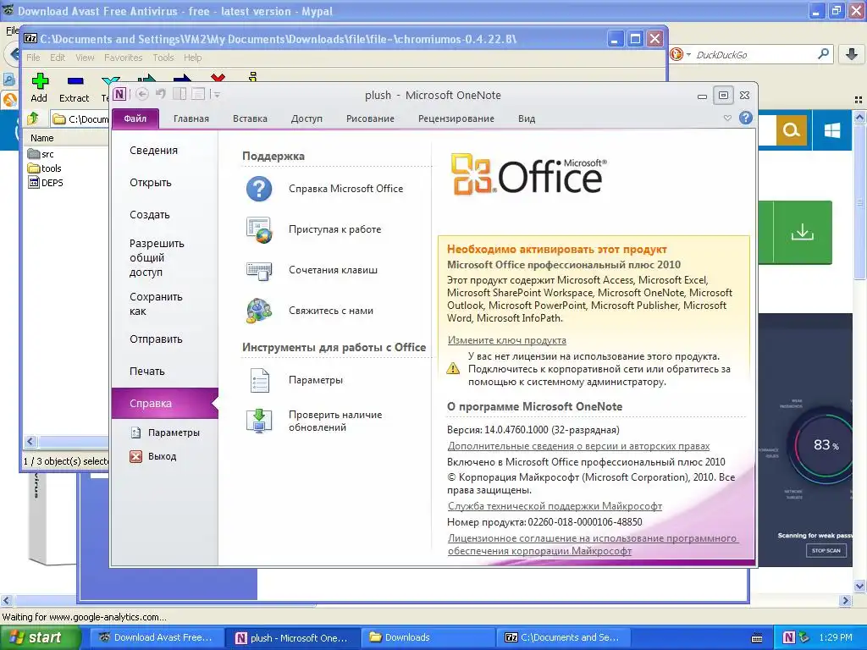Click the Параметры checklist icon under Инструменты
Image resolution: width=867 pixels, height=650 pixels.
coord(259,380)
